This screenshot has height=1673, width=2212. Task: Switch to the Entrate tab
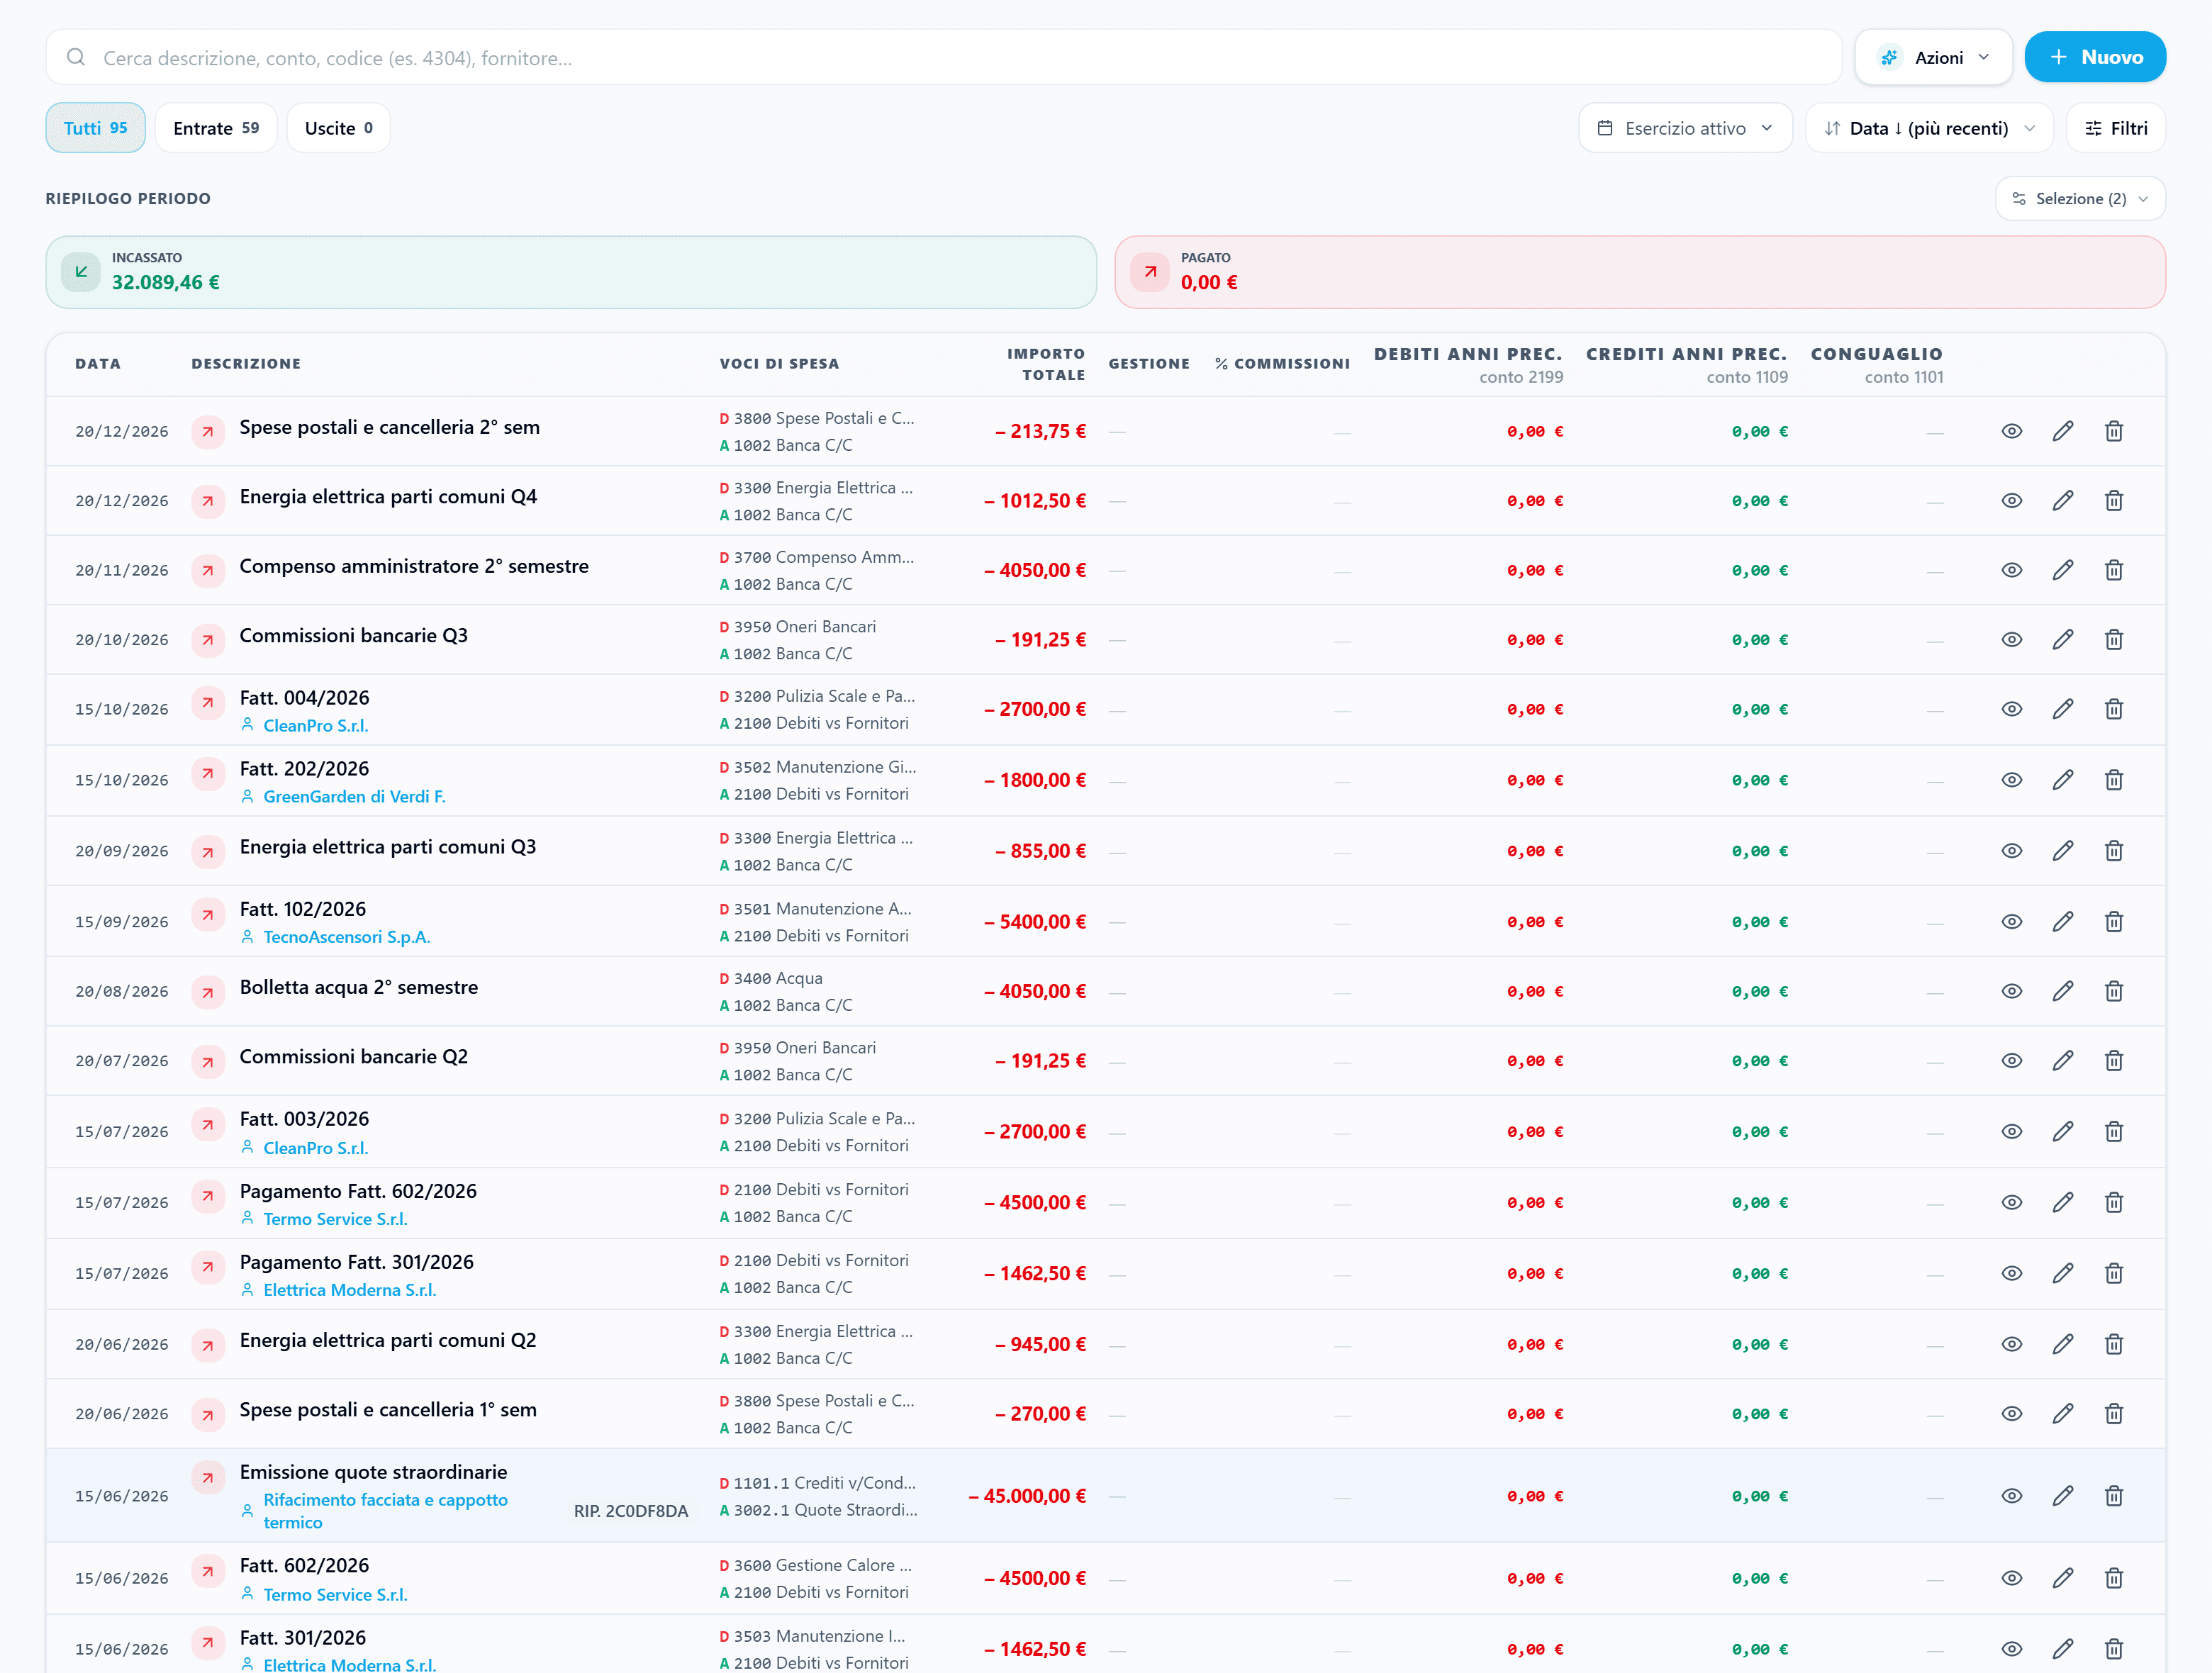(x=216, y=128)
